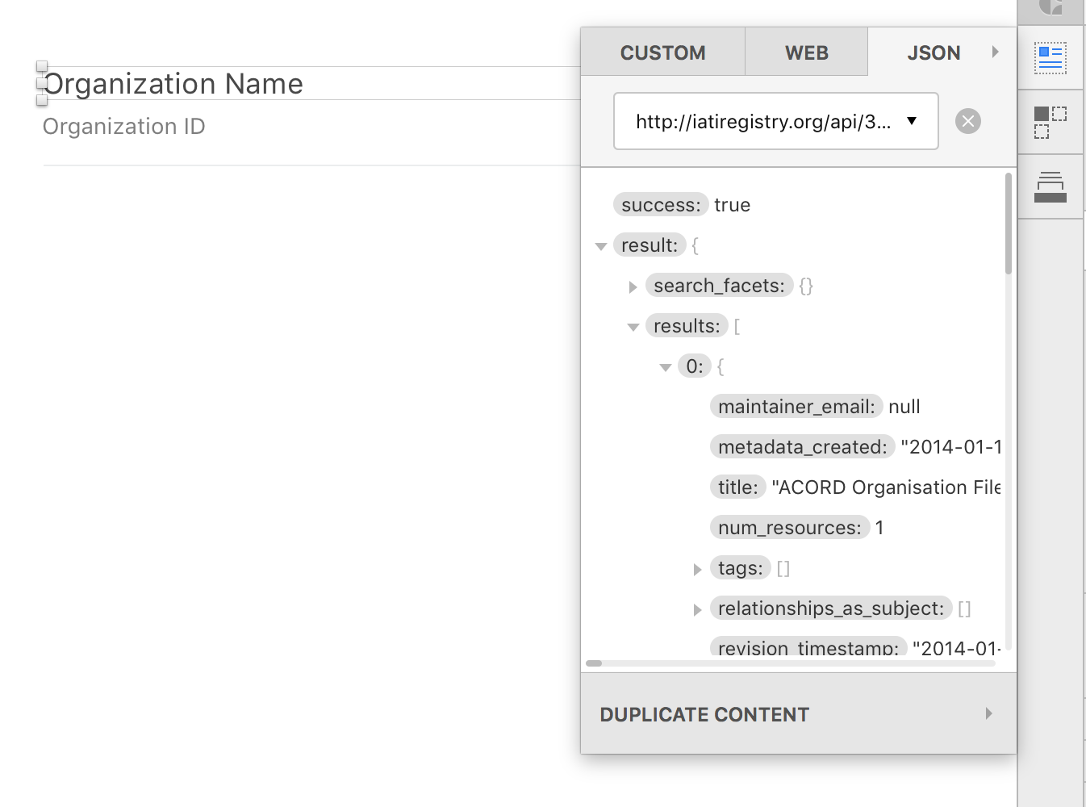Expand the tags array

698,569
